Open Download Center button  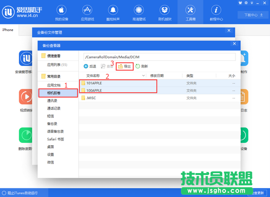[x=253, y=15]
